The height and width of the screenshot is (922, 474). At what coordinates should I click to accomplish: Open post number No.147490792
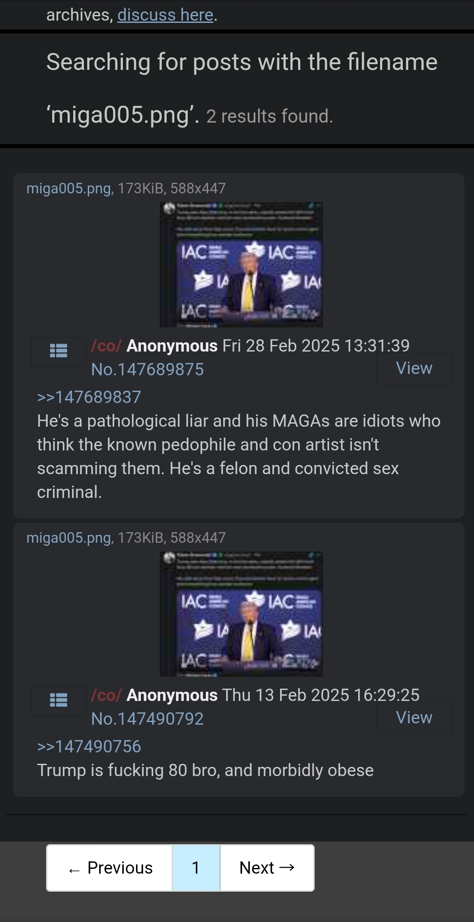[x=147, y=719]
